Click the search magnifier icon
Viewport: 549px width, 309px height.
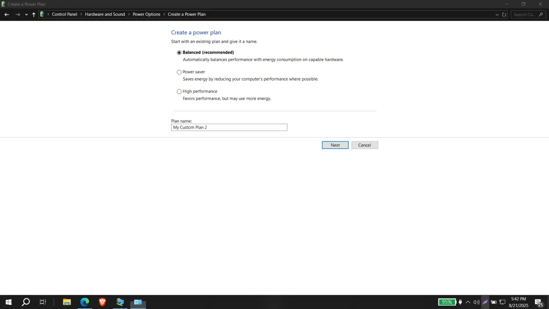coord(541,15)
